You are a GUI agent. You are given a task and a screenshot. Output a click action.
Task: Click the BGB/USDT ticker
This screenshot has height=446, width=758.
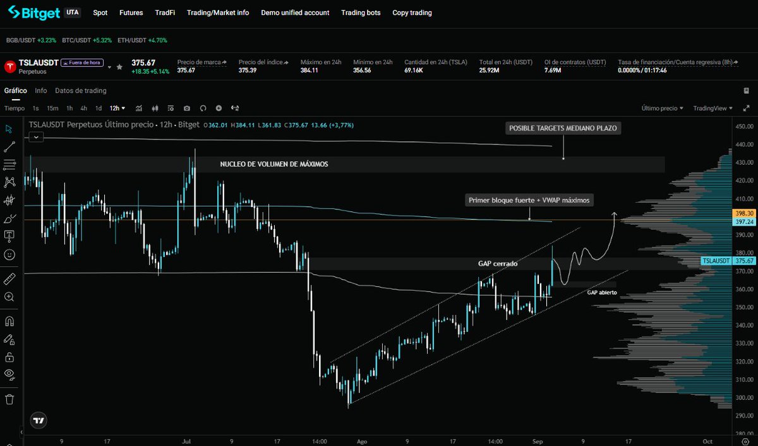[x=31, y=40]
